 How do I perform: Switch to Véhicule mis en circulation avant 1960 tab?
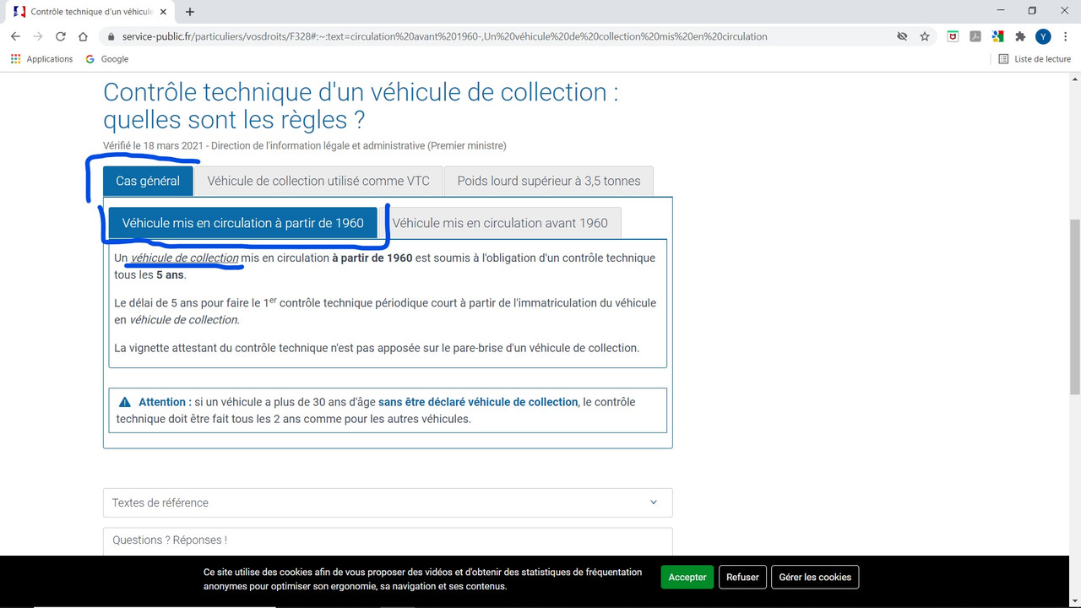tap(500, 223)
